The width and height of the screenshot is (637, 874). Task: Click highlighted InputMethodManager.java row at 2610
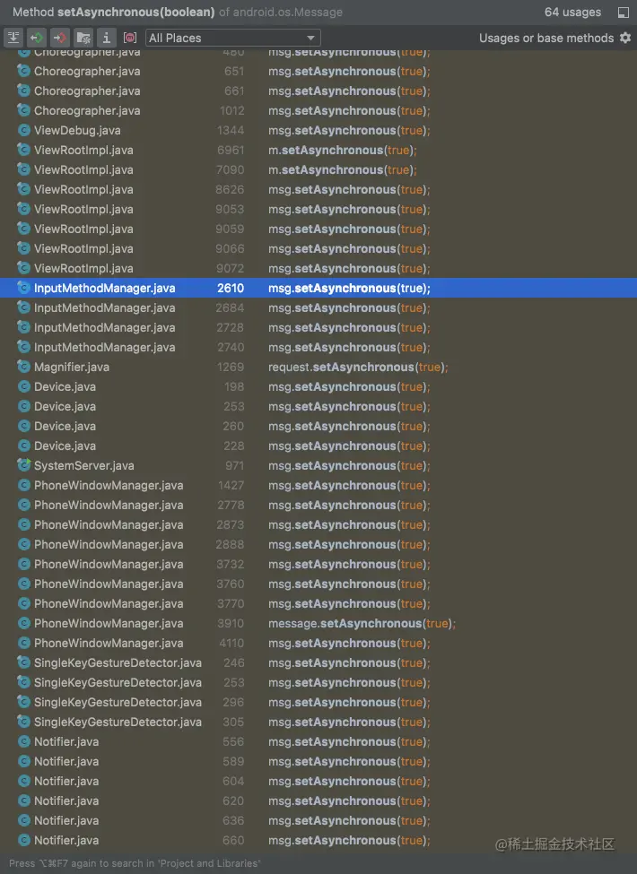tap(318, 288)
